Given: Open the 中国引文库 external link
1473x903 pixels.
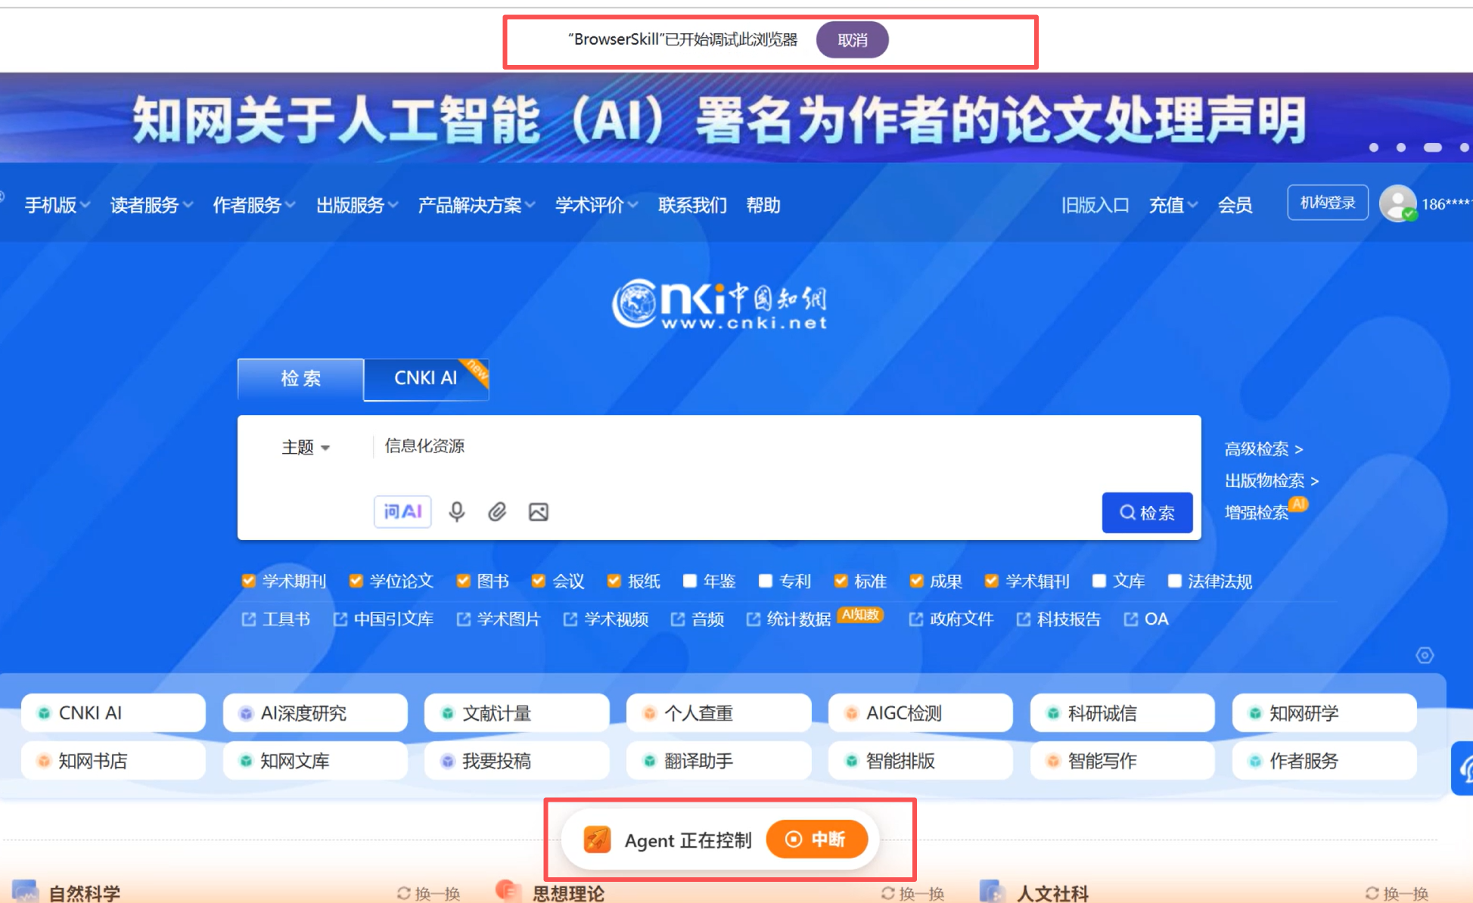Looking at the screenshot, I should pos(384,619).
